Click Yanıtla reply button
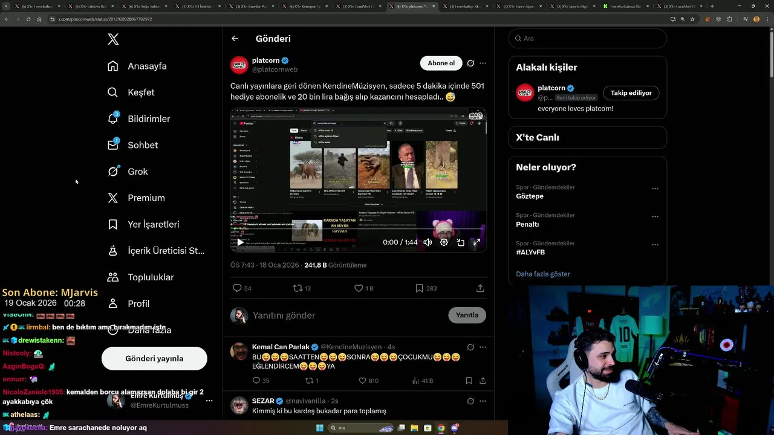Viewport: 774px width, 435px height. pos(467,315)
